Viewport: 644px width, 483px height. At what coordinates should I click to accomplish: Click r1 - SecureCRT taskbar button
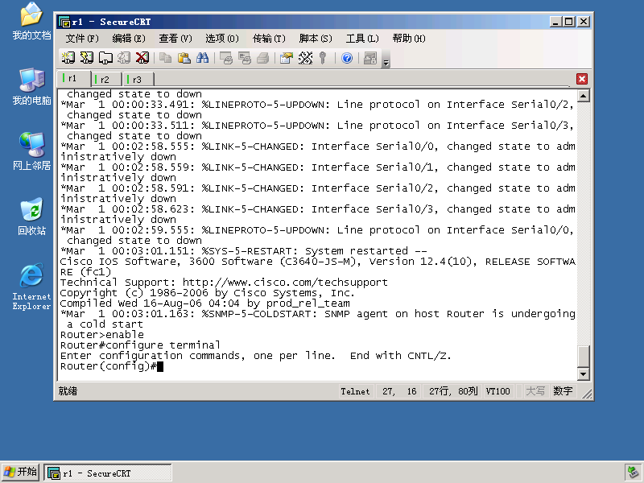pyautogui.click(x=108, y=473)
